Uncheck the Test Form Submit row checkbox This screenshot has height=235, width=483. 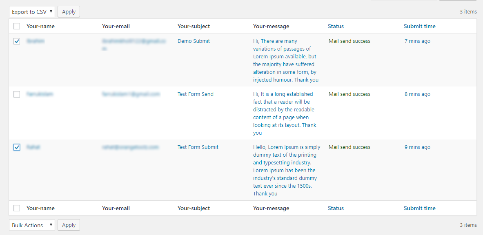(17, 148)
